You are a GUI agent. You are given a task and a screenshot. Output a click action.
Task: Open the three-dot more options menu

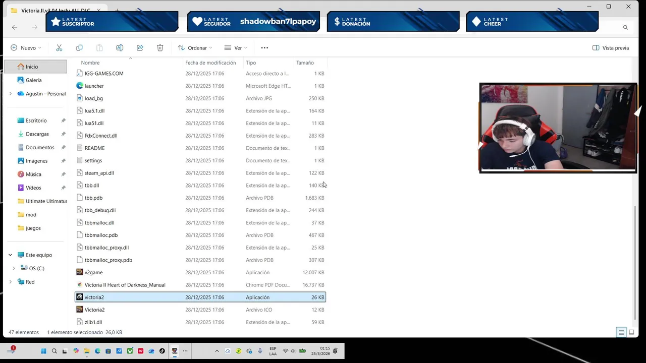pos(264,48)
